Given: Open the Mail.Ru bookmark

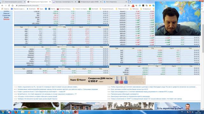Looking at the screenshot, I should pyautogui.click(x=52, y=9).
